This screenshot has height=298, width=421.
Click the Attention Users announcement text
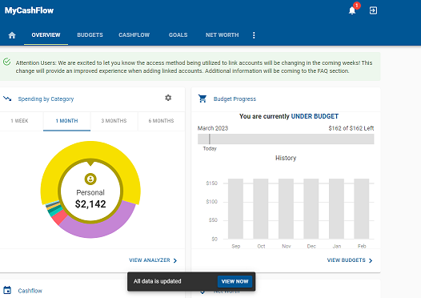194,66
